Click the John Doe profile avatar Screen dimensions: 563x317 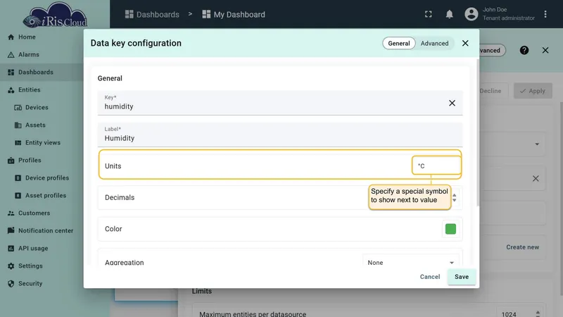coord(471,14)
